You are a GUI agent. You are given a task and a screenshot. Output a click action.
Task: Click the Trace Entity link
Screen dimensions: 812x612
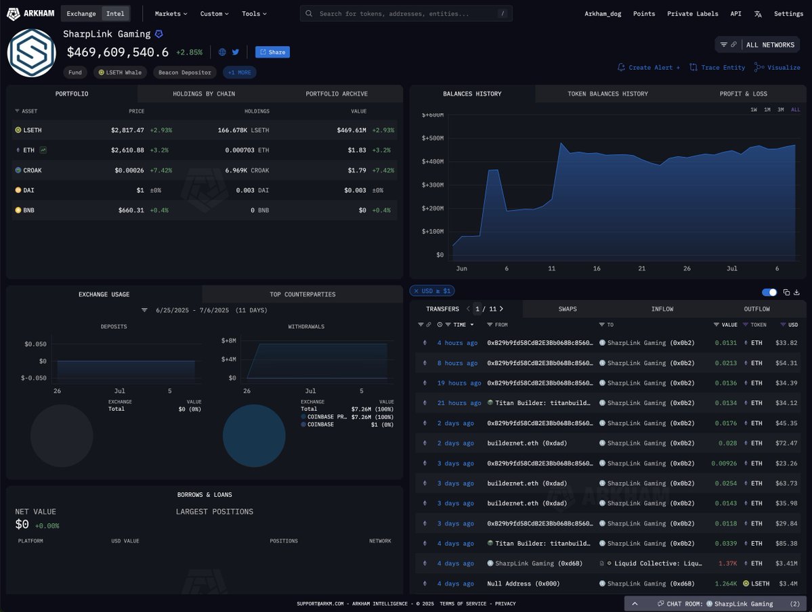coord(717,68)
